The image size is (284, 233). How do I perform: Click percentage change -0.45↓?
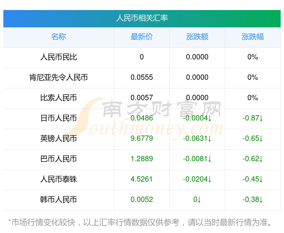[253, 179]
